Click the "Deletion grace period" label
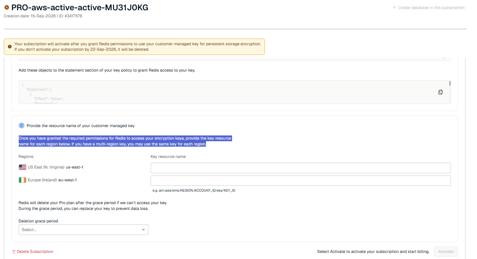This screenshot has width=477, height=259. (x=38, y=221)
